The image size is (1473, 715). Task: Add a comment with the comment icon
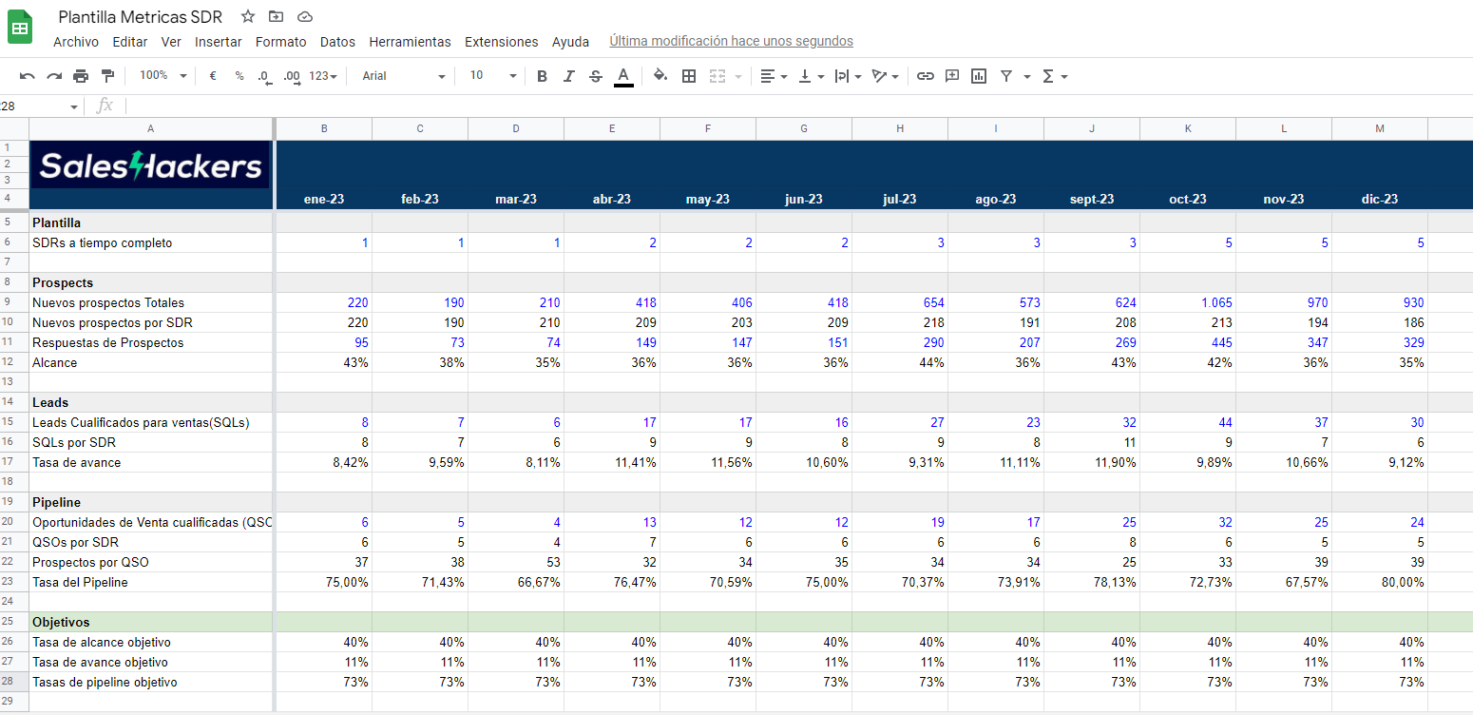951,76
